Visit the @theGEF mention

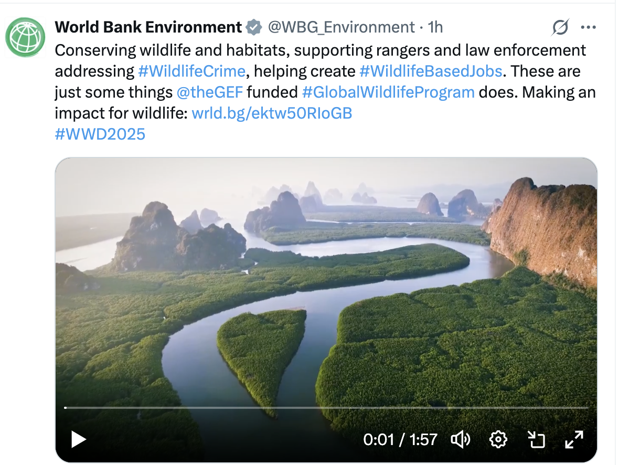tap(210, 92)
